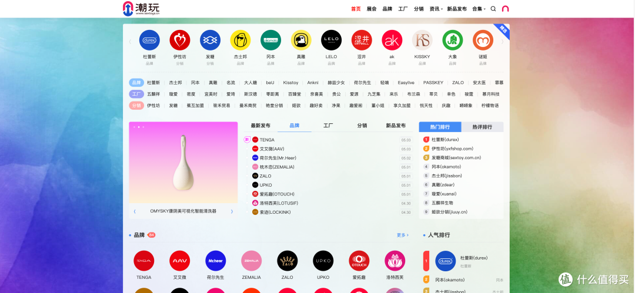This screenshot has height=293, width=635.
Task: Expand the 合集 dropdown in top navigation
Action: 479,9
